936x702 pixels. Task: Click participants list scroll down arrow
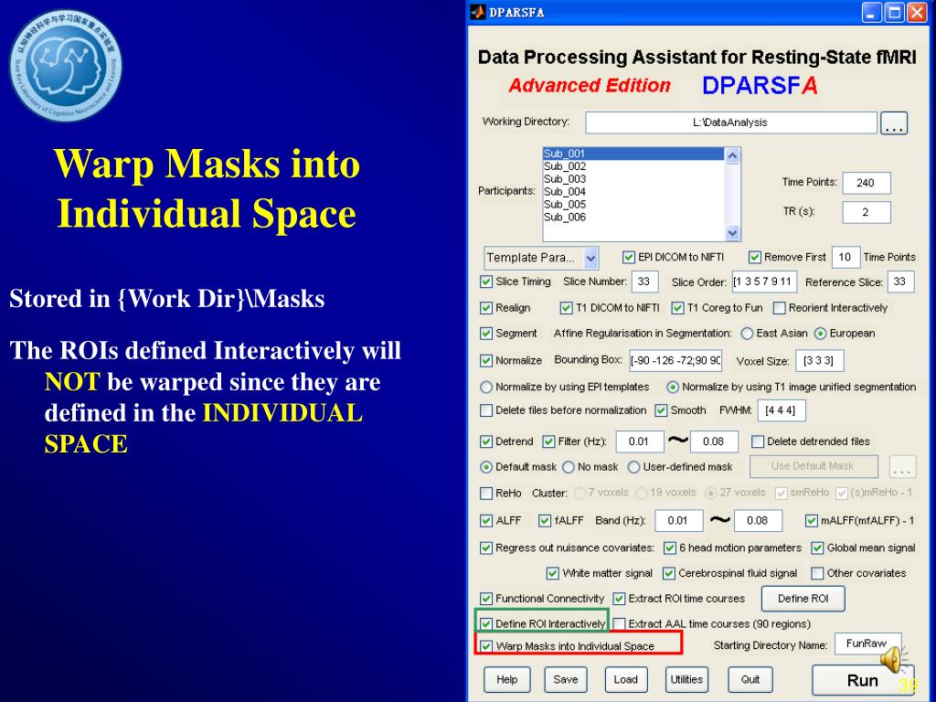coord(732,233)
